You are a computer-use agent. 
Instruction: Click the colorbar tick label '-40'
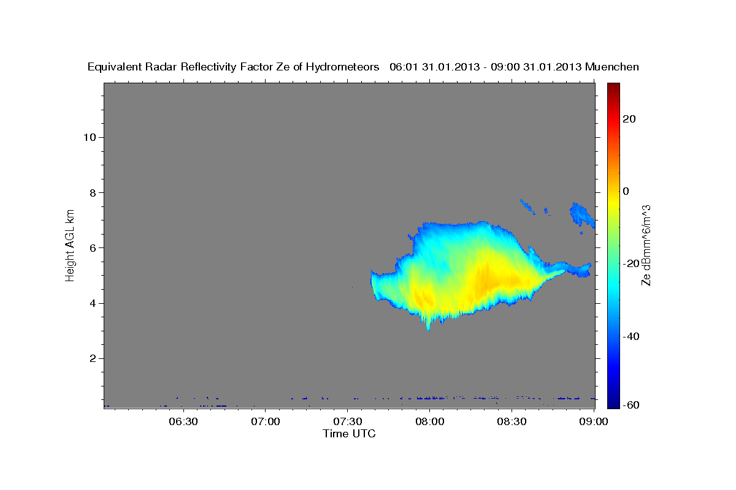tap(631, 336)
